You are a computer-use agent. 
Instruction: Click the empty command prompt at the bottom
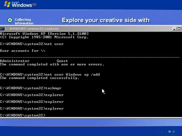(23, 115)
